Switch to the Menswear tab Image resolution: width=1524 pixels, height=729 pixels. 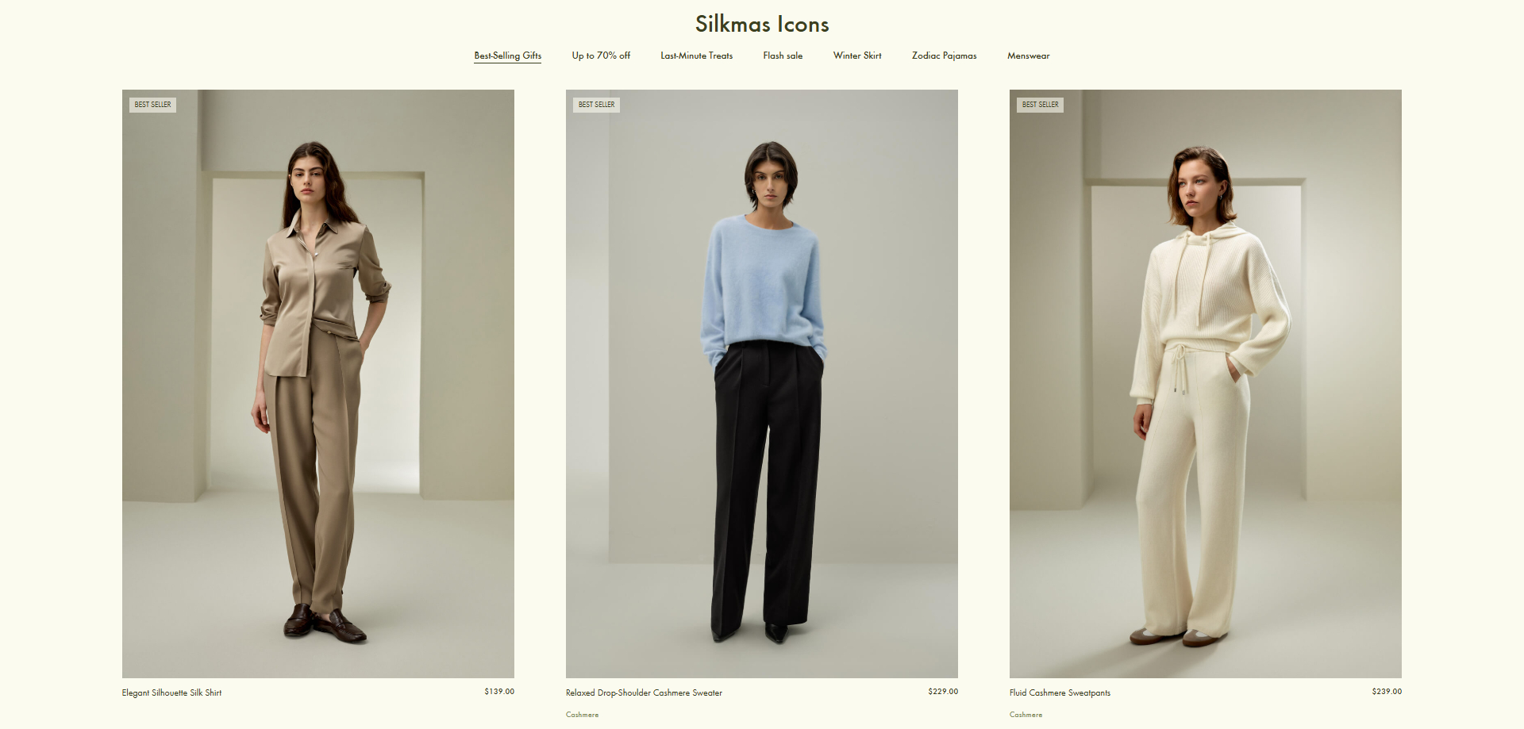click(x=1028, y=56)
